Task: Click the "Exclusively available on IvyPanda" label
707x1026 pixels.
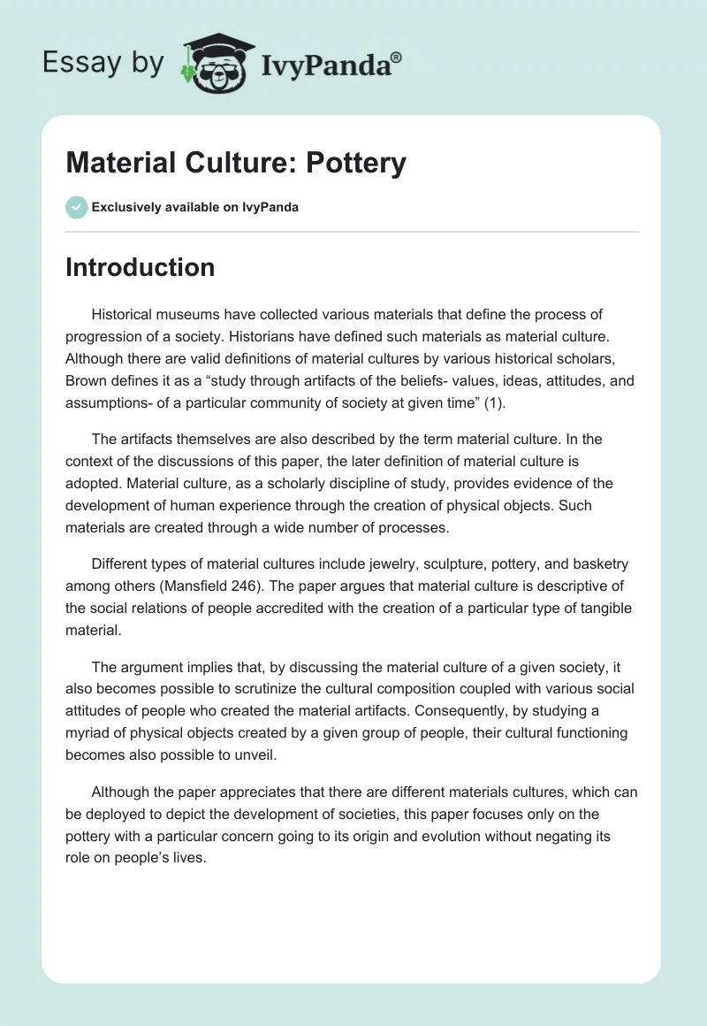Action: click(194, 208)
